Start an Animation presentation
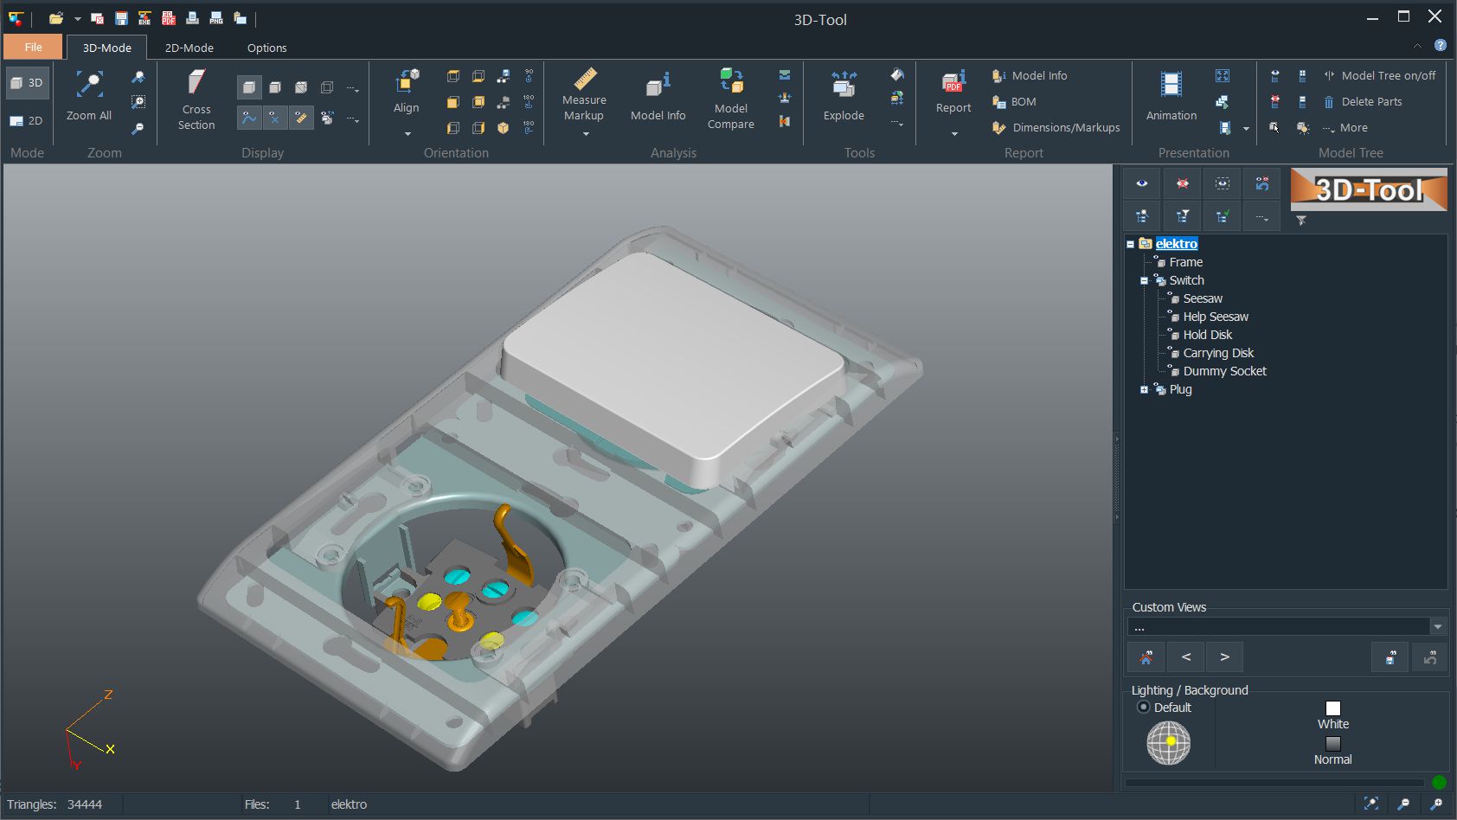Screen dimensions: 1457x820 tap(1170, 95)
